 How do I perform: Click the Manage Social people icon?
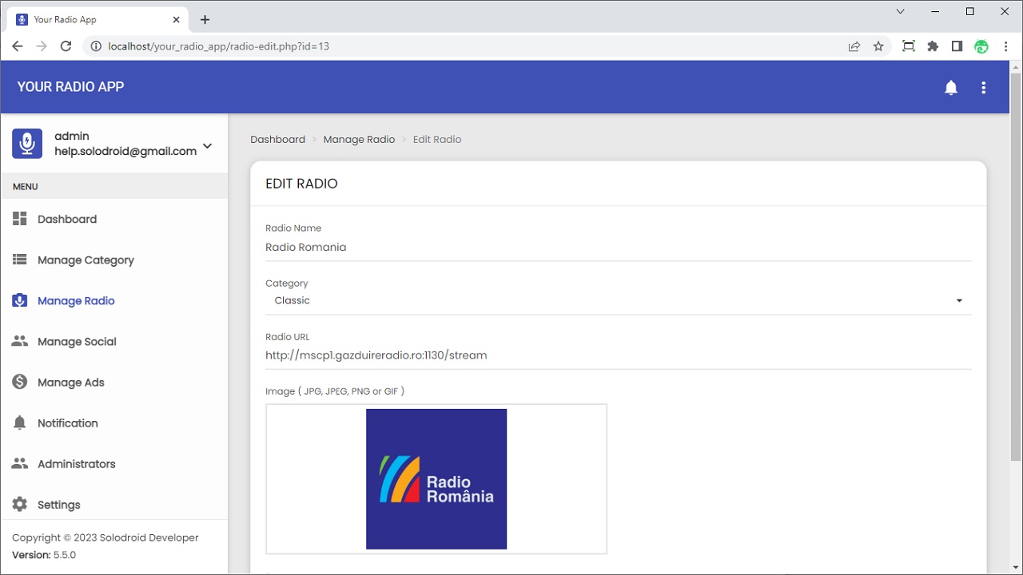pyautogui.click(x=19, y=341)
